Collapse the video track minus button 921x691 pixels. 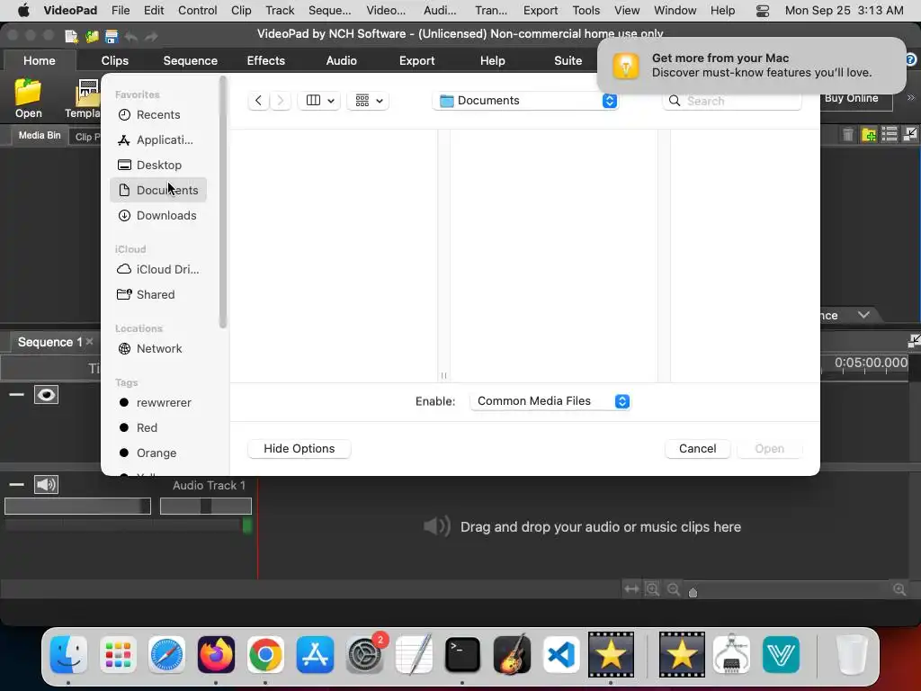16,394
